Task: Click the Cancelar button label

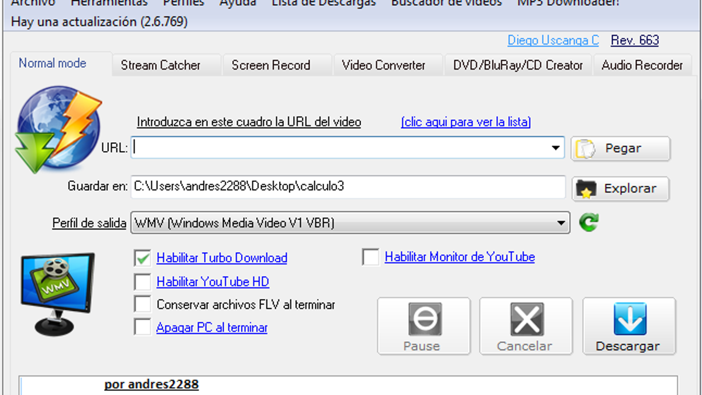Action: 525,346
